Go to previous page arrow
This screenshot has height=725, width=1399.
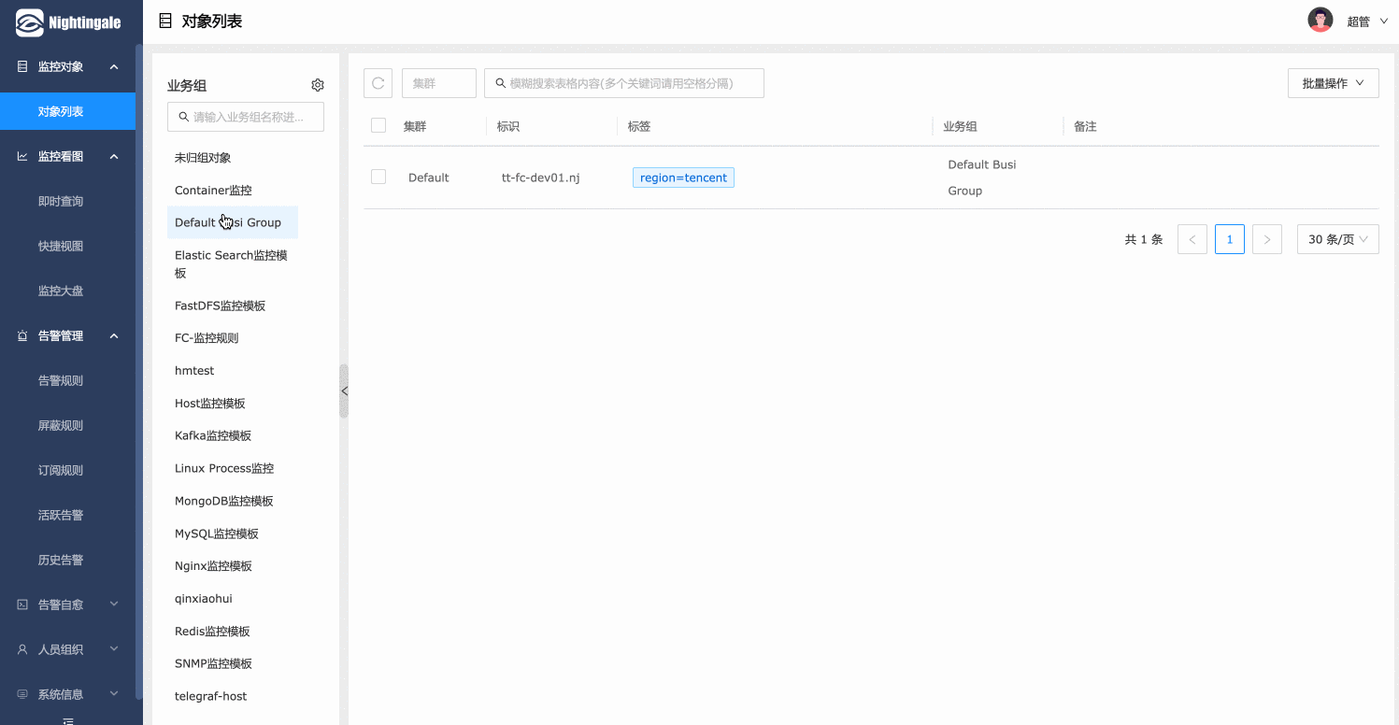1192,239
